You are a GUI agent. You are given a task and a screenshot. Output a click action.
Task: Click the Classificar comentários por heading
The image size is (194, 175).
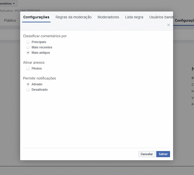pyautogui.click(x=45, y=36)
